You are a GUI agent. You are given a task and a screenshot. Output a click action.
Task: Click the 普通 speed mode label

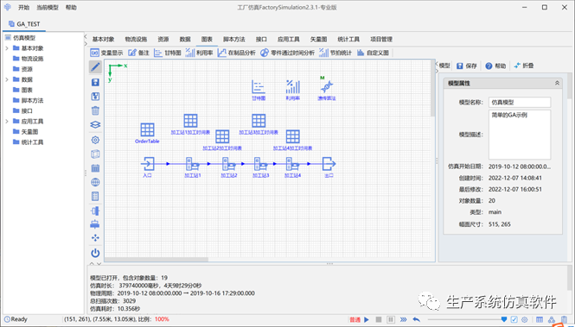tap(355, 320)
